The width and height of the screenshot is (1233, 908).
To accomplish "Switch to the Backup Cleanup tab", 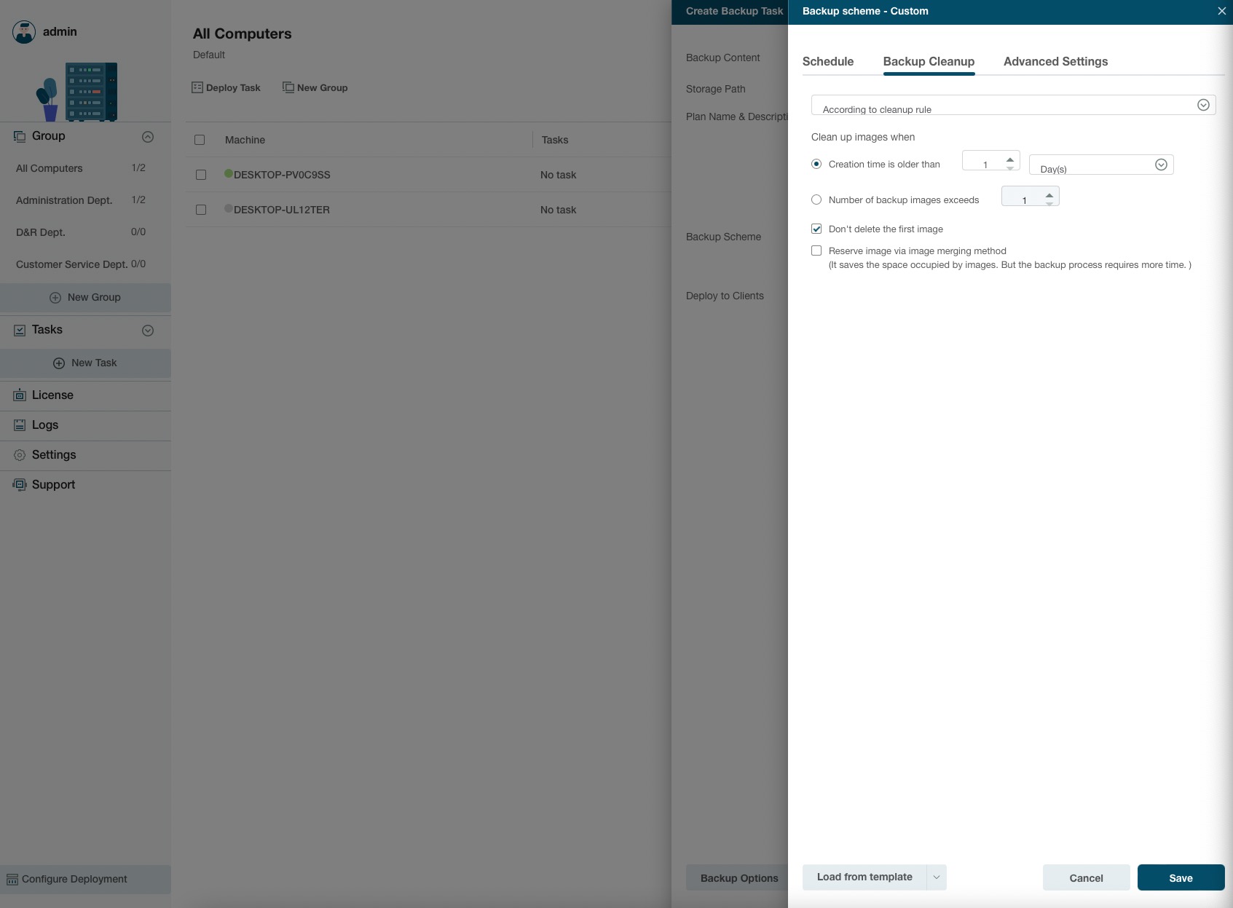I will pos(929,62).
